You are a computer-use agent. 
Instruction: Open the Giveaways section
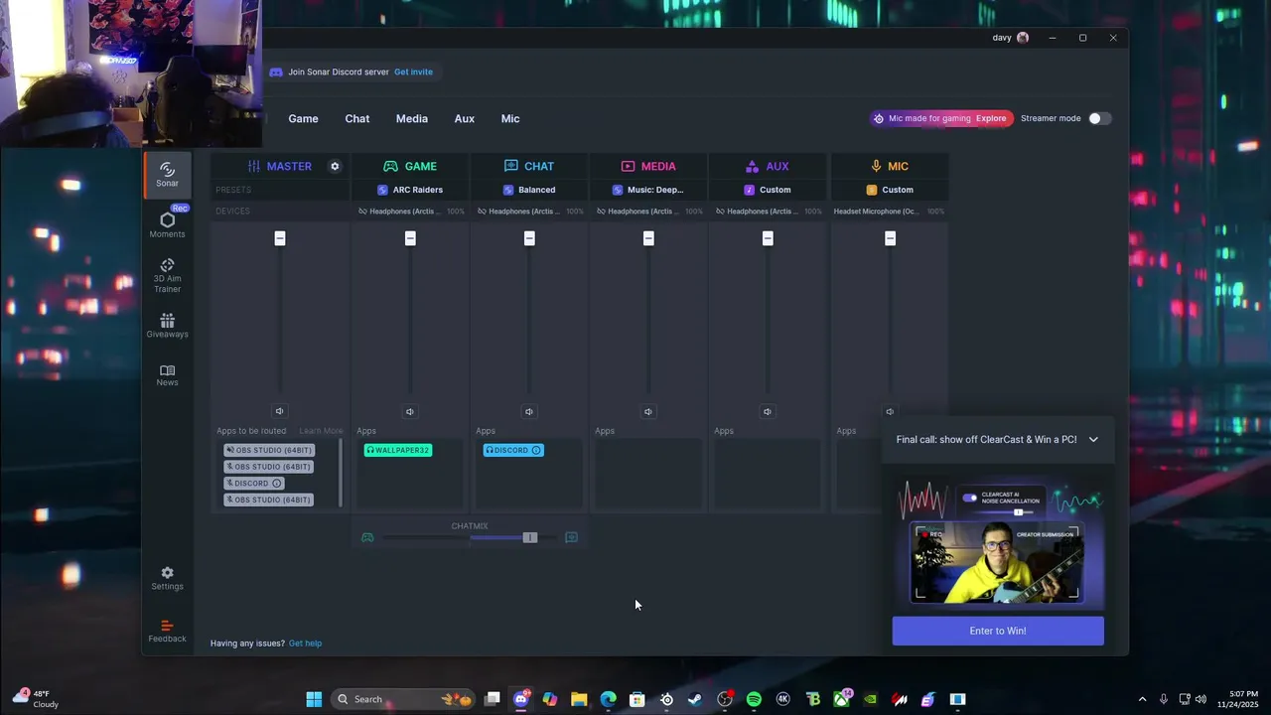(167, 326)
